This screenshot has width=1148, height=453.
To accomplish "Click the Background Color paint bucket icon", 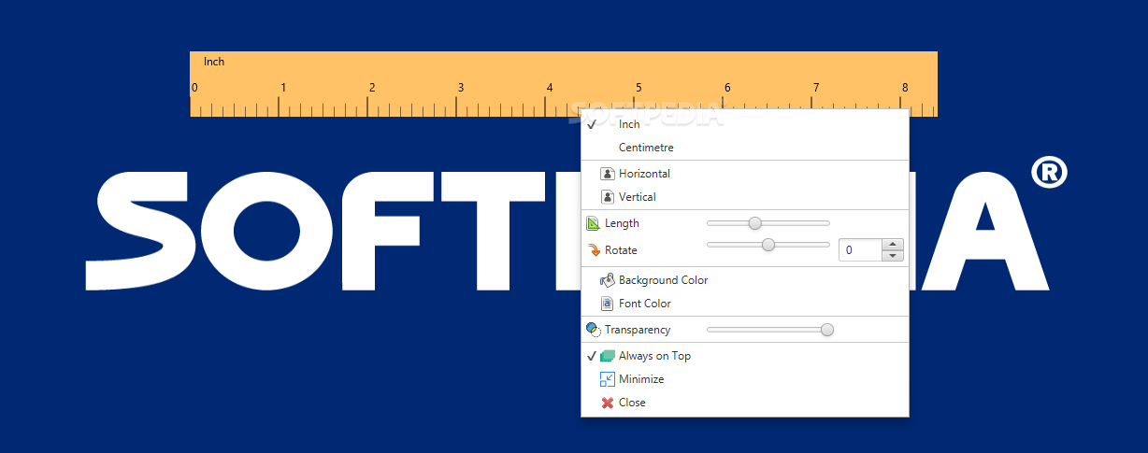I will [x=608, y=280].
